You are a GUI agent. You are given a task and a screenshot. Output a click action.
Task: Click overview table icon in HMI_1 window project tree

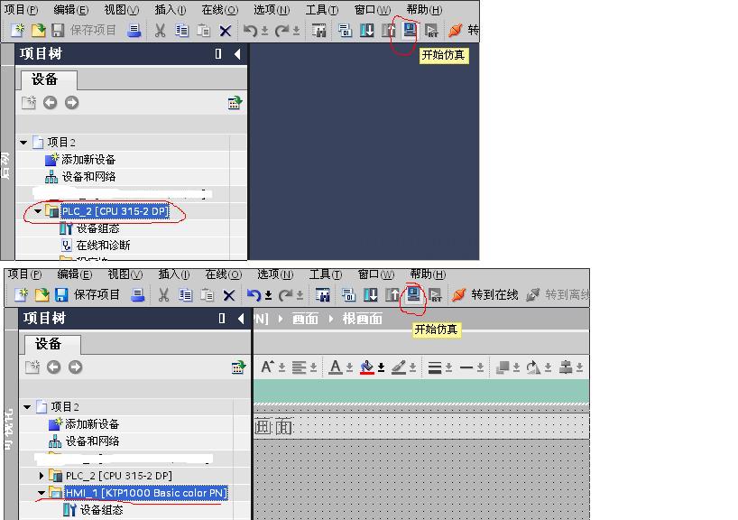(238, 367)
